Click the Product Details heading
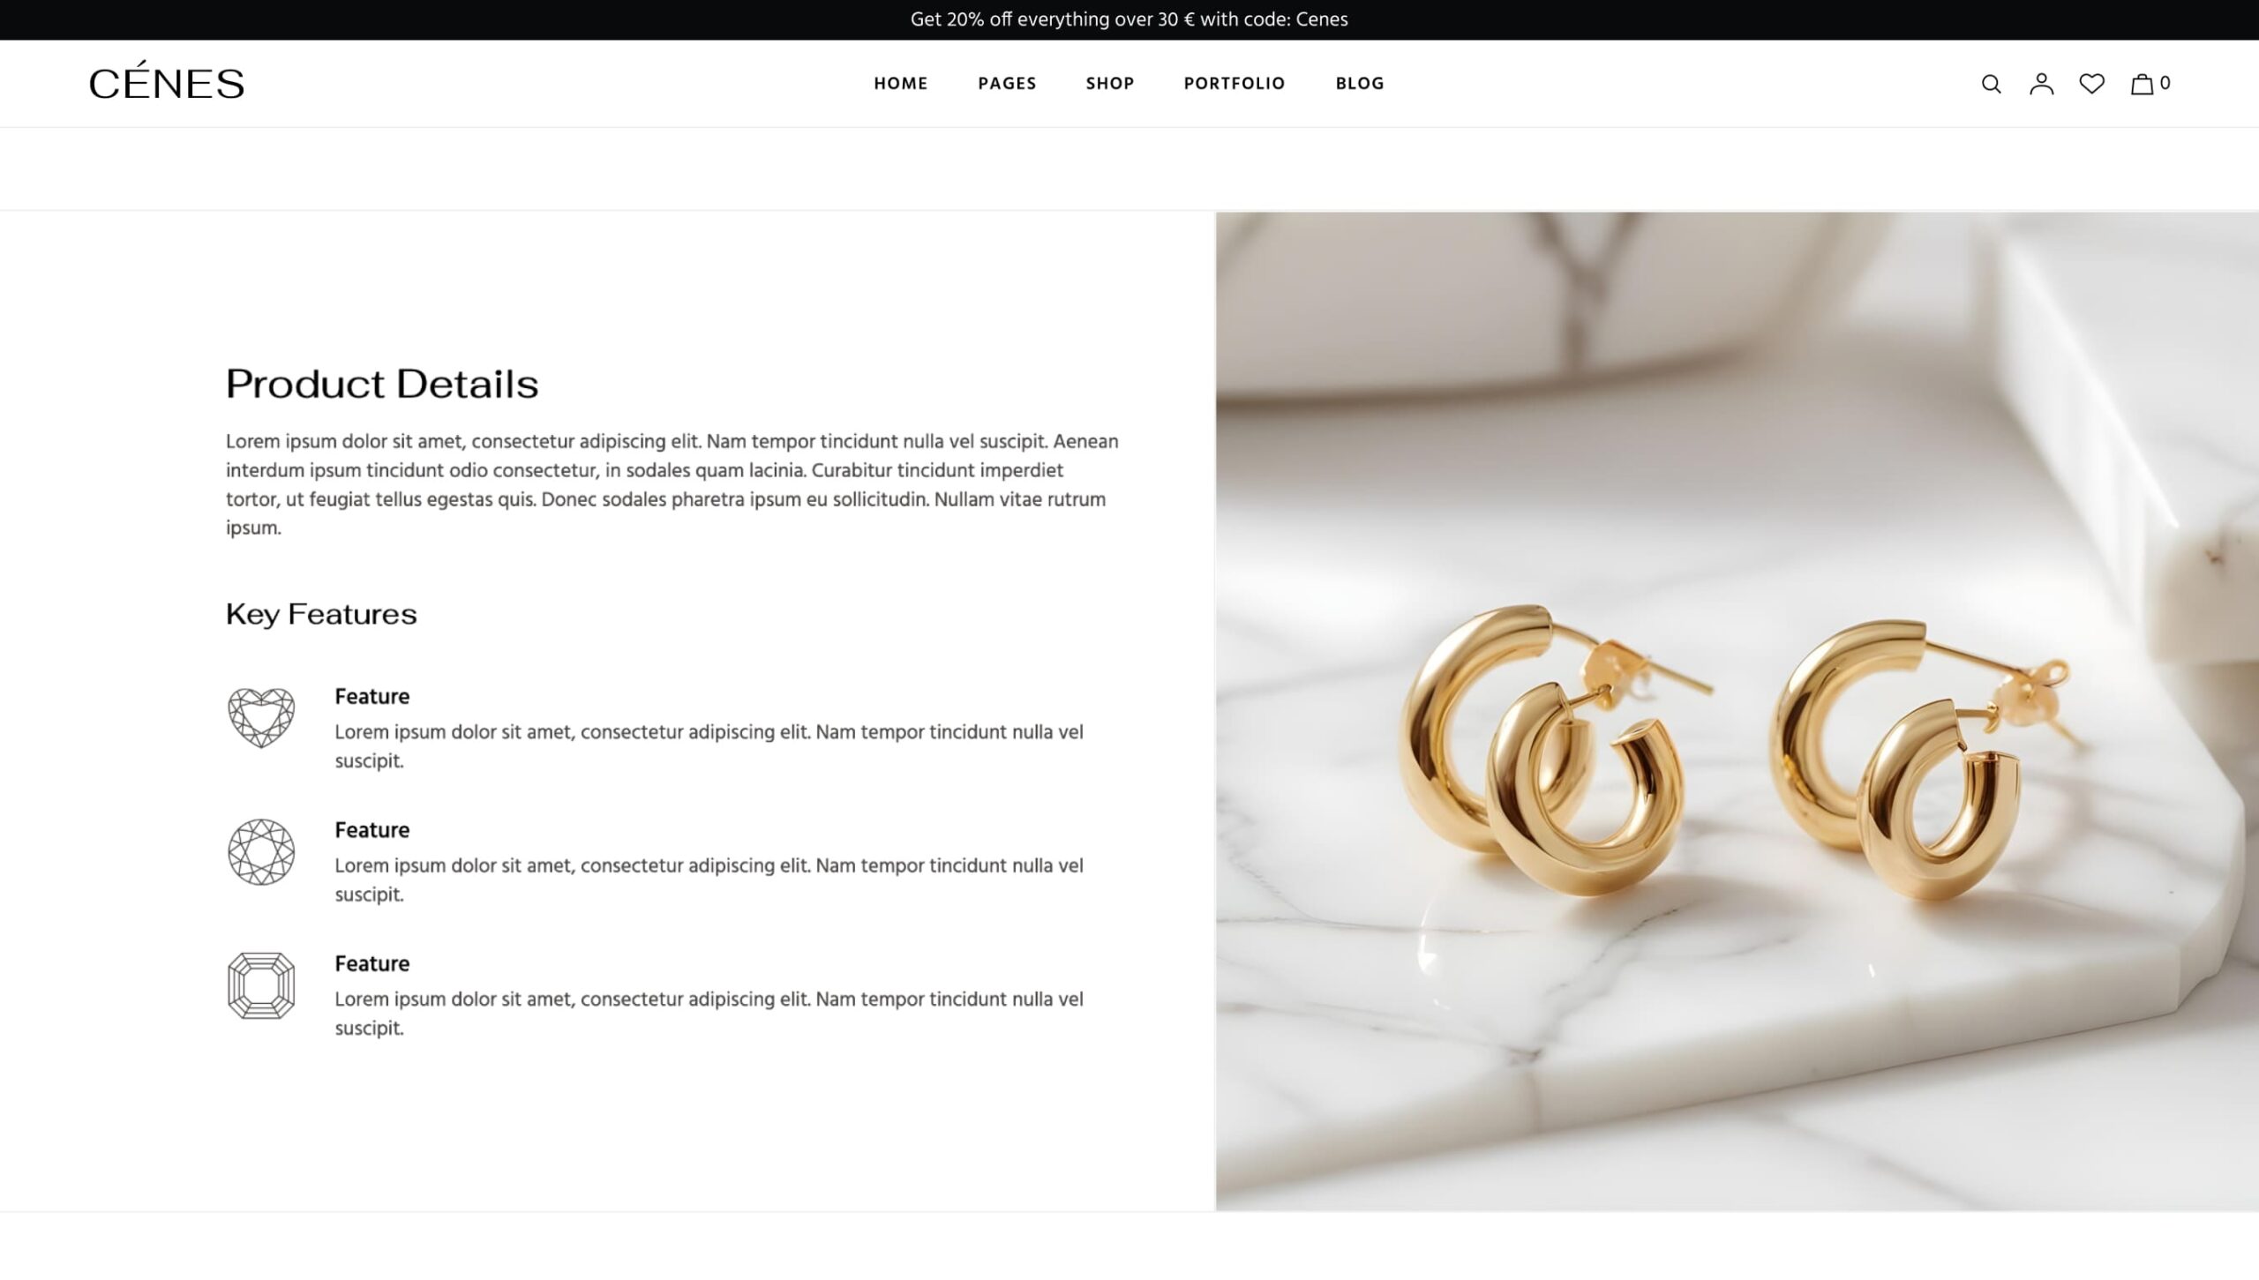2259x1280 pixels. (382, 385)
